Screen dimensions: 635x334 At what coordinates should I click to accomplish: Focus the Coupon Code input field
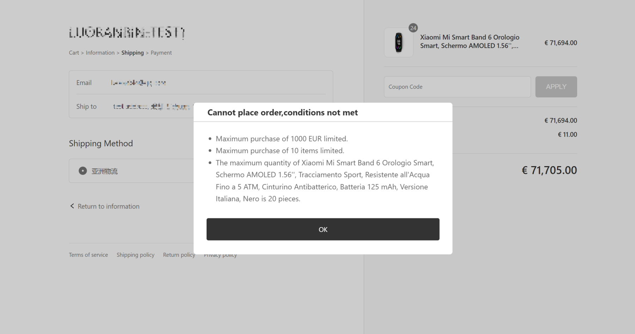click(x=457, y=87)
